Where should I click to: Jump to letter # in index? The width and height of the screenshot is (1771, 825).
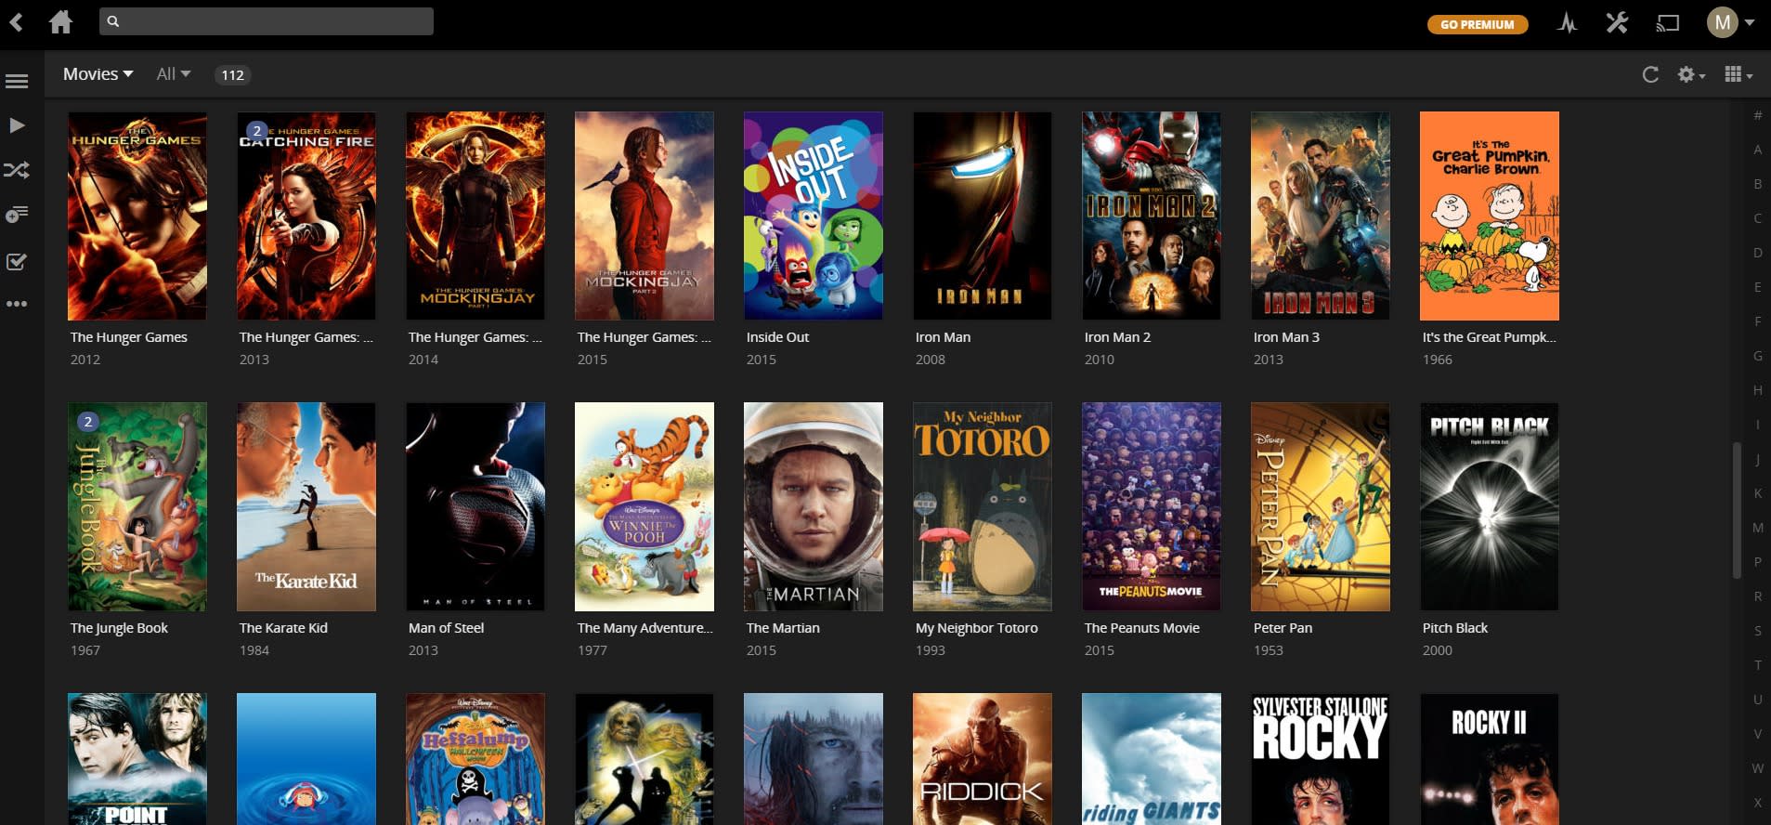1757,115
